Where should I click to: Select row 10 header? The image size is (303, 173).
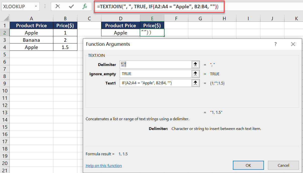tap(5, 91)
